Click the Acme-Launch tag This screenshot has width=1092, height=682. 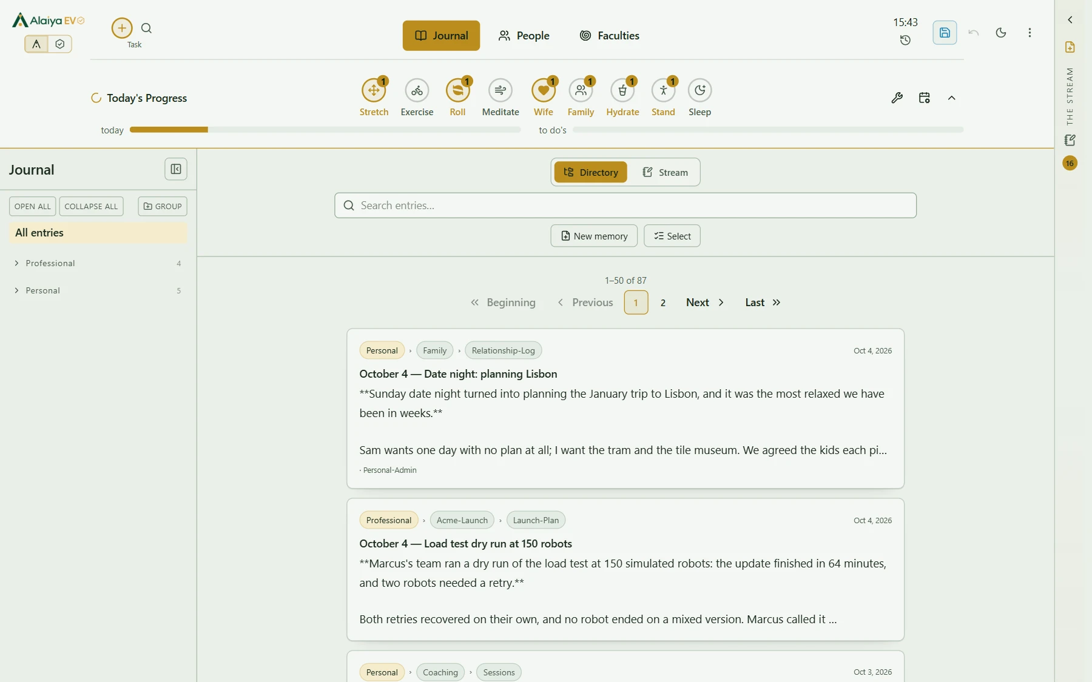[462, 520]
